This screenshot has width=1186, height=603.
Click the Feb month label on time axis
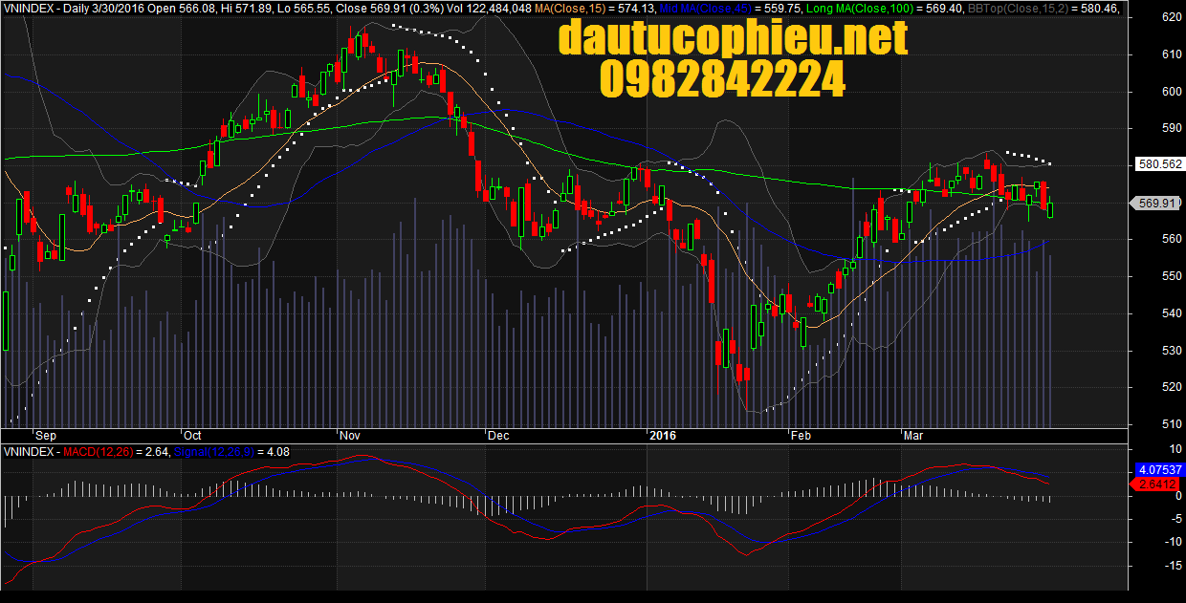point(800,436)
